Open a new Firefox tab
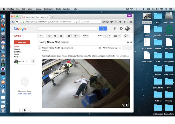 [x=52, y=17]
